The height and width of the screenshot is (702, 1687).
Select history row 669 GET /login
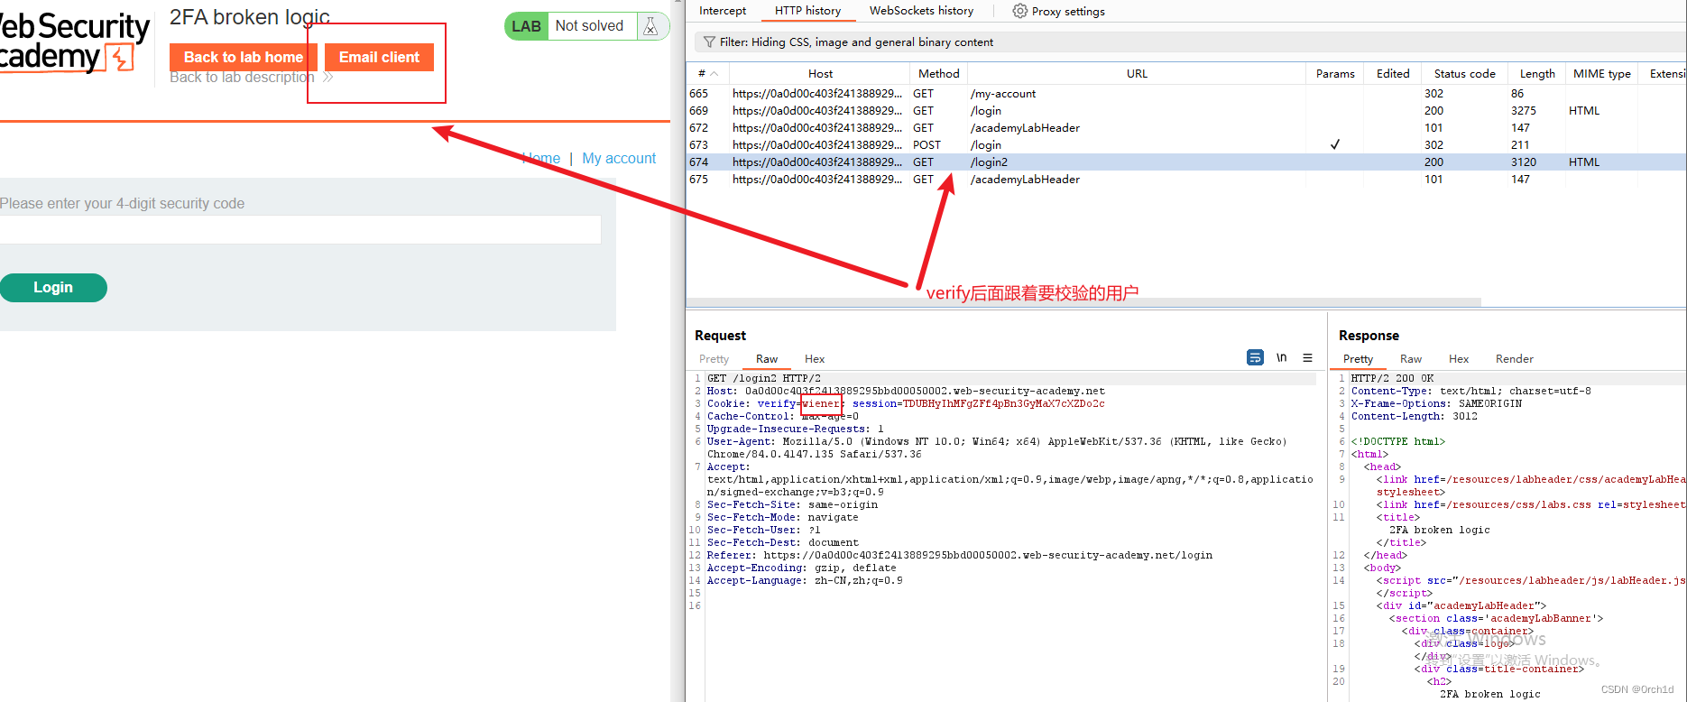pos(1186,111)
